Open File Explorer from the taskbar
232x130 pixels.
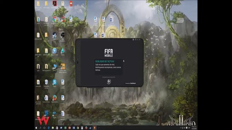tap(53, 128)
